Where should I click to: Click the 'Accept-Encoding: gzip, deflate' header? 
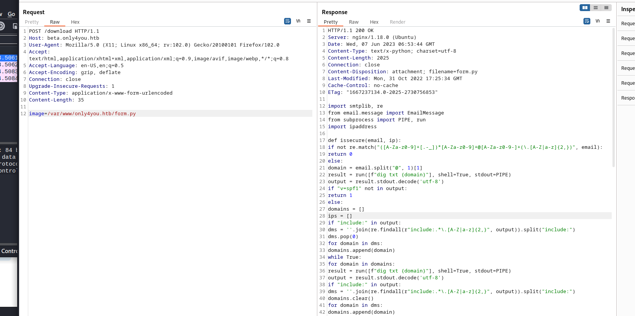(x=74, y=73)
